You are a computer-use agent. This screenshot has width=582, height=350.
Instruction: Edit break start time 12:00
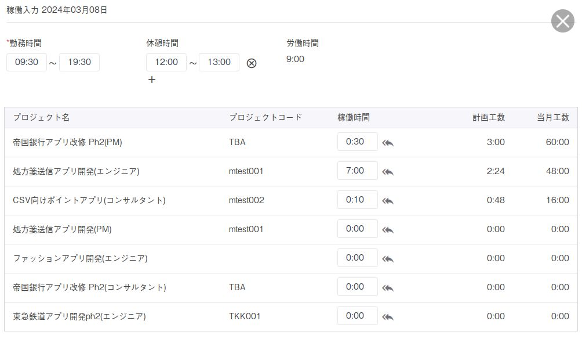click(166, 62)
